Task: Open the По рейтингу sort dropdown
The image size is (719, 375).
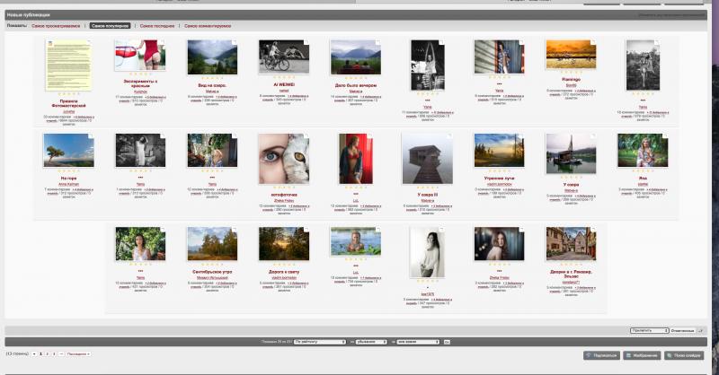Action: 320,342
